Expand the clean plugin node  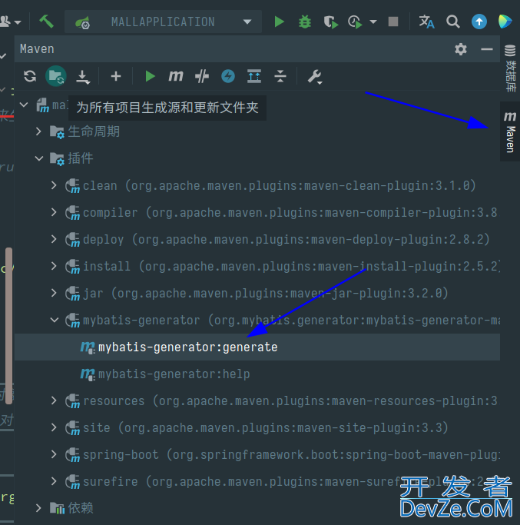click(54, 185)
